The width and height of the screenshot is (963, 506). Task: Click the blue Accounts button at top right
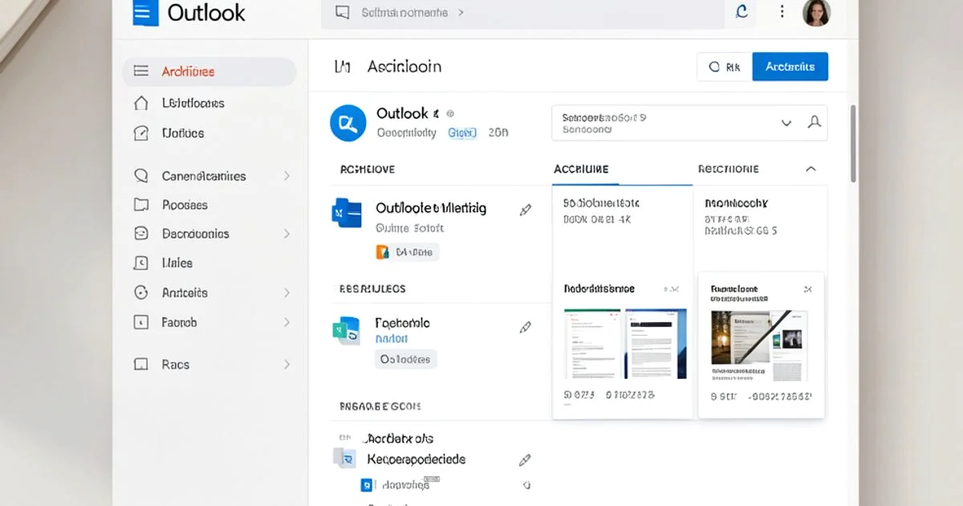click(x=790, y=67)
